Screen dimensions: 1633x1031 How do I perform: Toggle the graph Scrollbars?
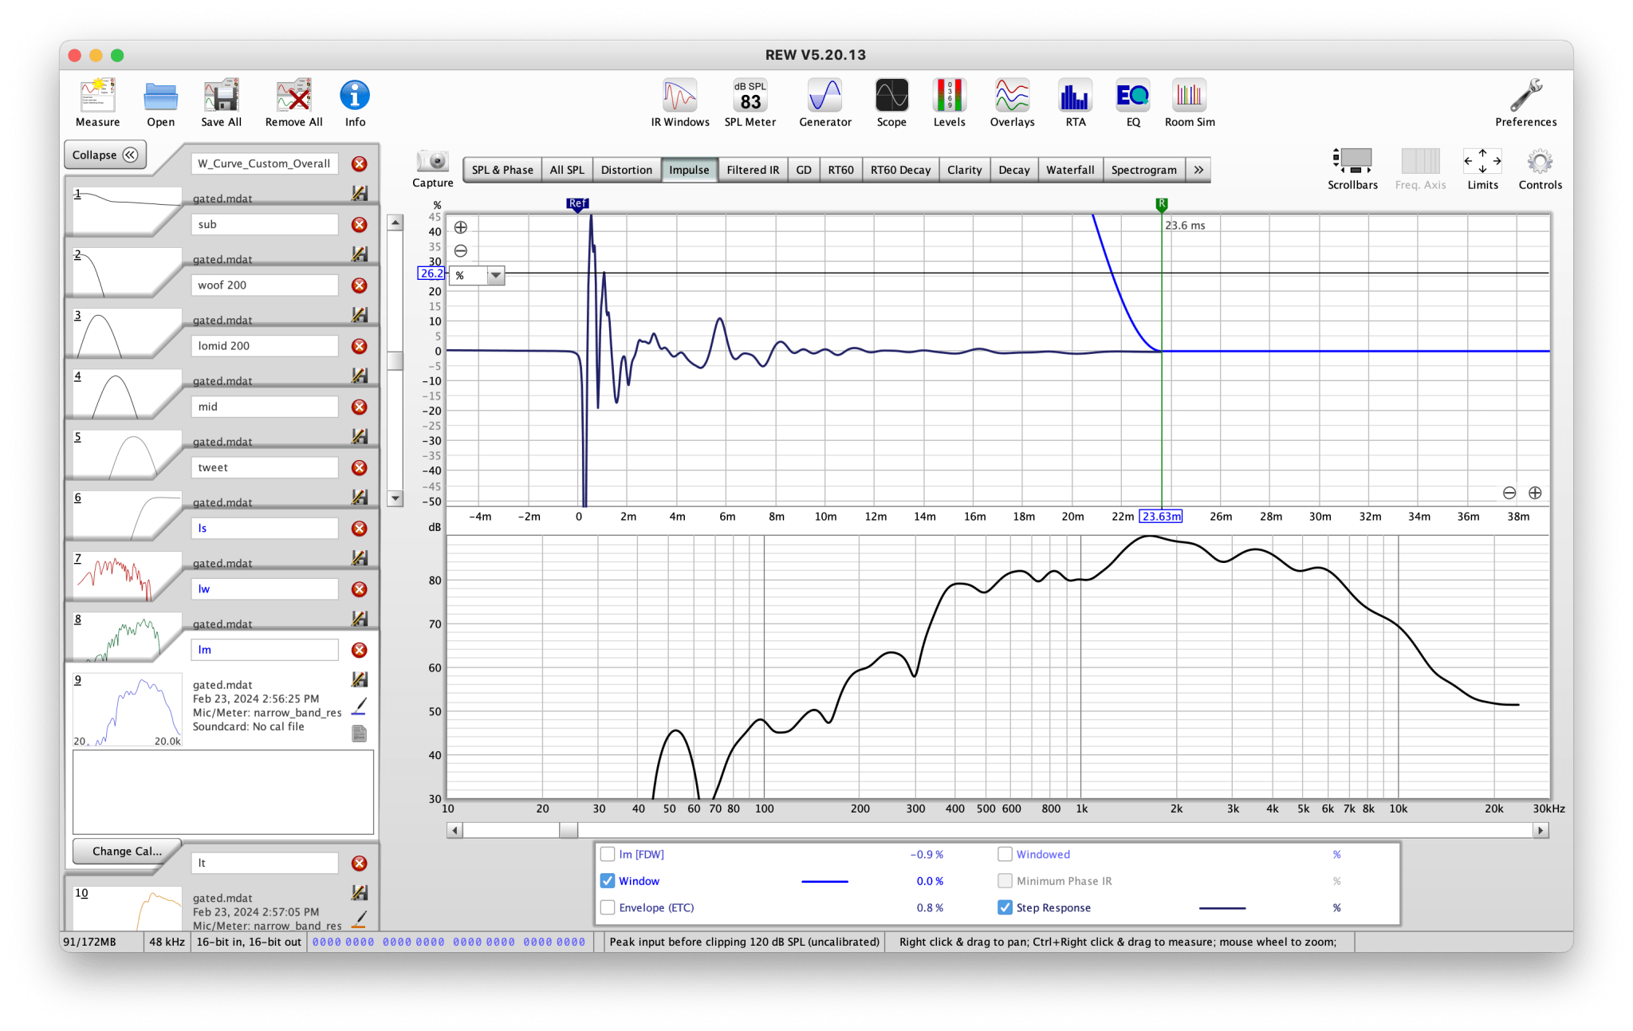pos(1352,168)
